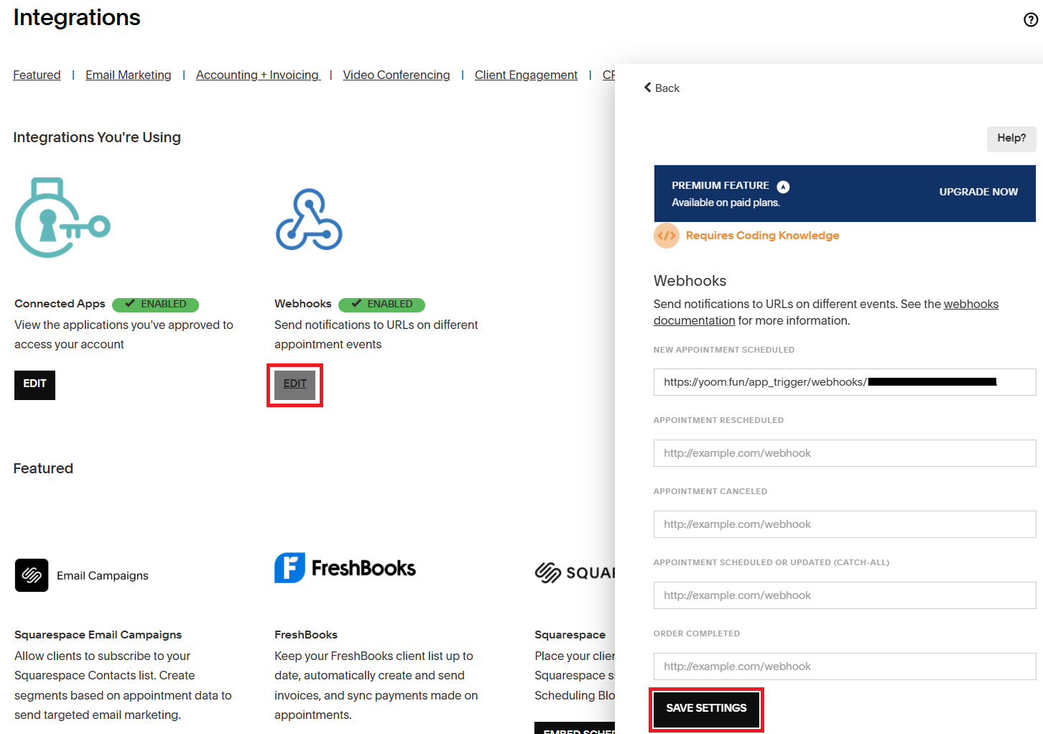Focus the Appointment Rescheduled URL field
This screenshot has height=734, width=1043.
845,453
